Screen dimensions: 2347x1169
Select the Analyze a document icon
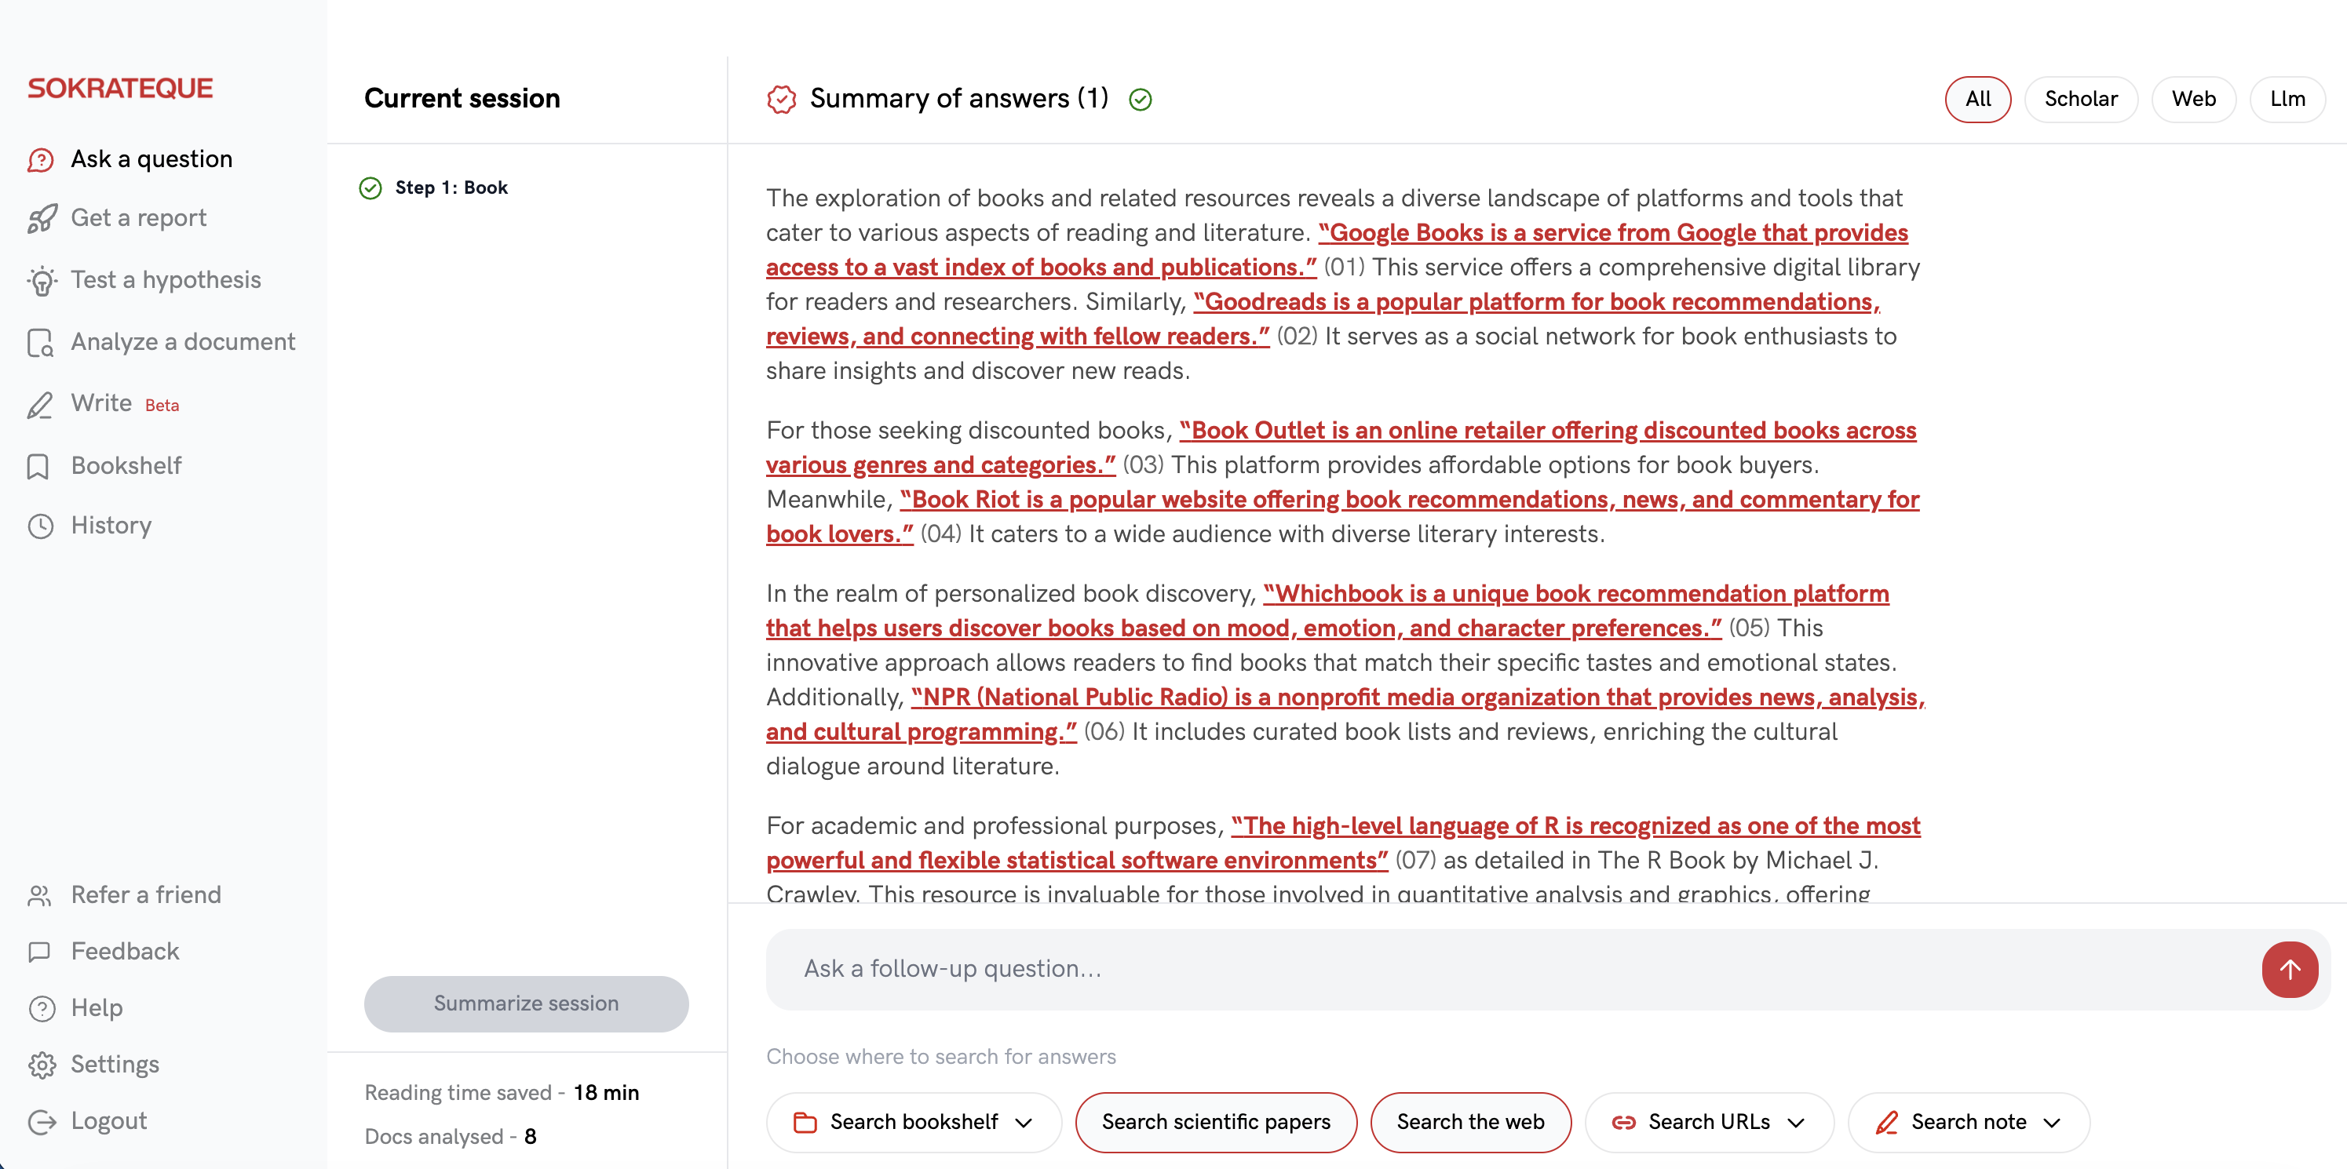coord(41,342)
